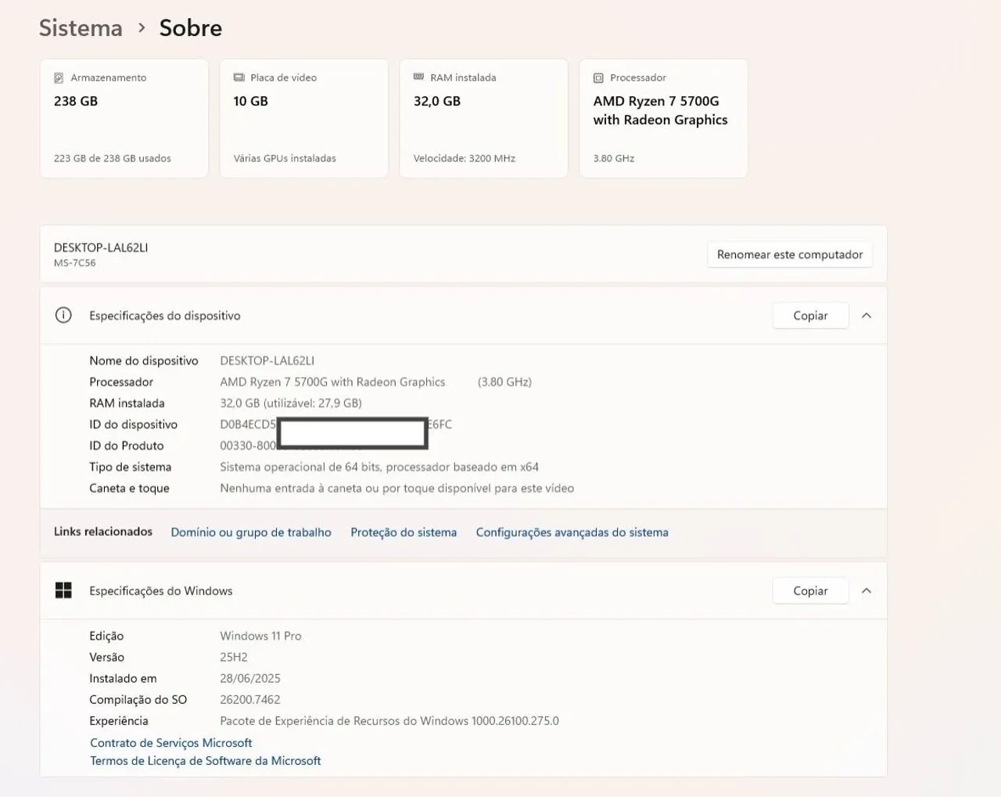Image resolution: width=1001 pixels, height=797 pixels.
Task: Click the Tipo de sistema 64 bits value
Action: [379, 467]
